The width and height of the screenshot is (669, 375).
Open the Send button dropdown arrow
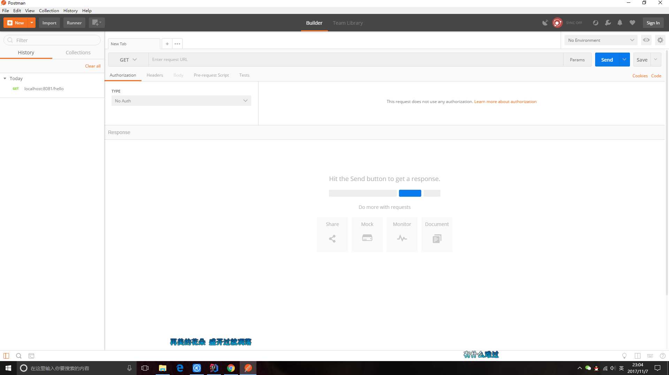click(x=624, y=60)
